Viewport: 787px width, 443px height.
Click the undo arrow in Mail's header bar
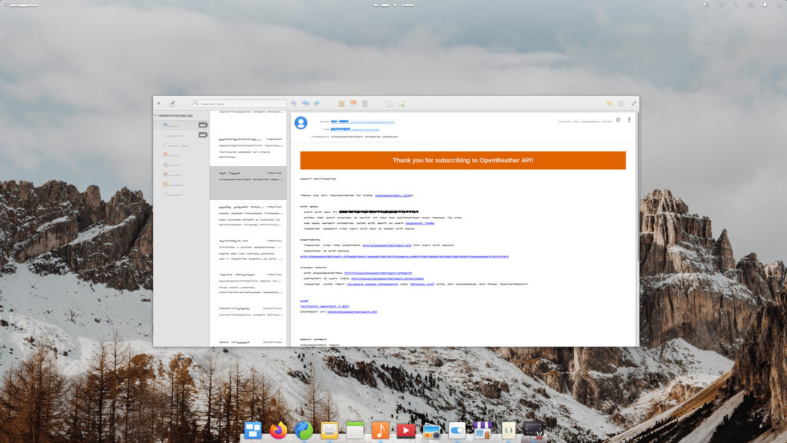click(609, 104)
